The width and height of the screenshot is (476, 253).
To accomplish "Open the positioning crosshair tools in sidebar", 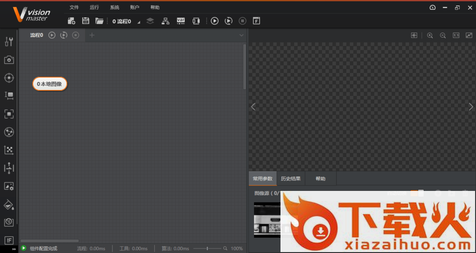I will (x=9, y=78).
